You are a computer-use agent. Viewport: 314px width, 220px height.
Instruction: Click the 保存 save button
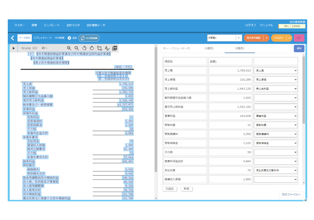pos(299,48)
